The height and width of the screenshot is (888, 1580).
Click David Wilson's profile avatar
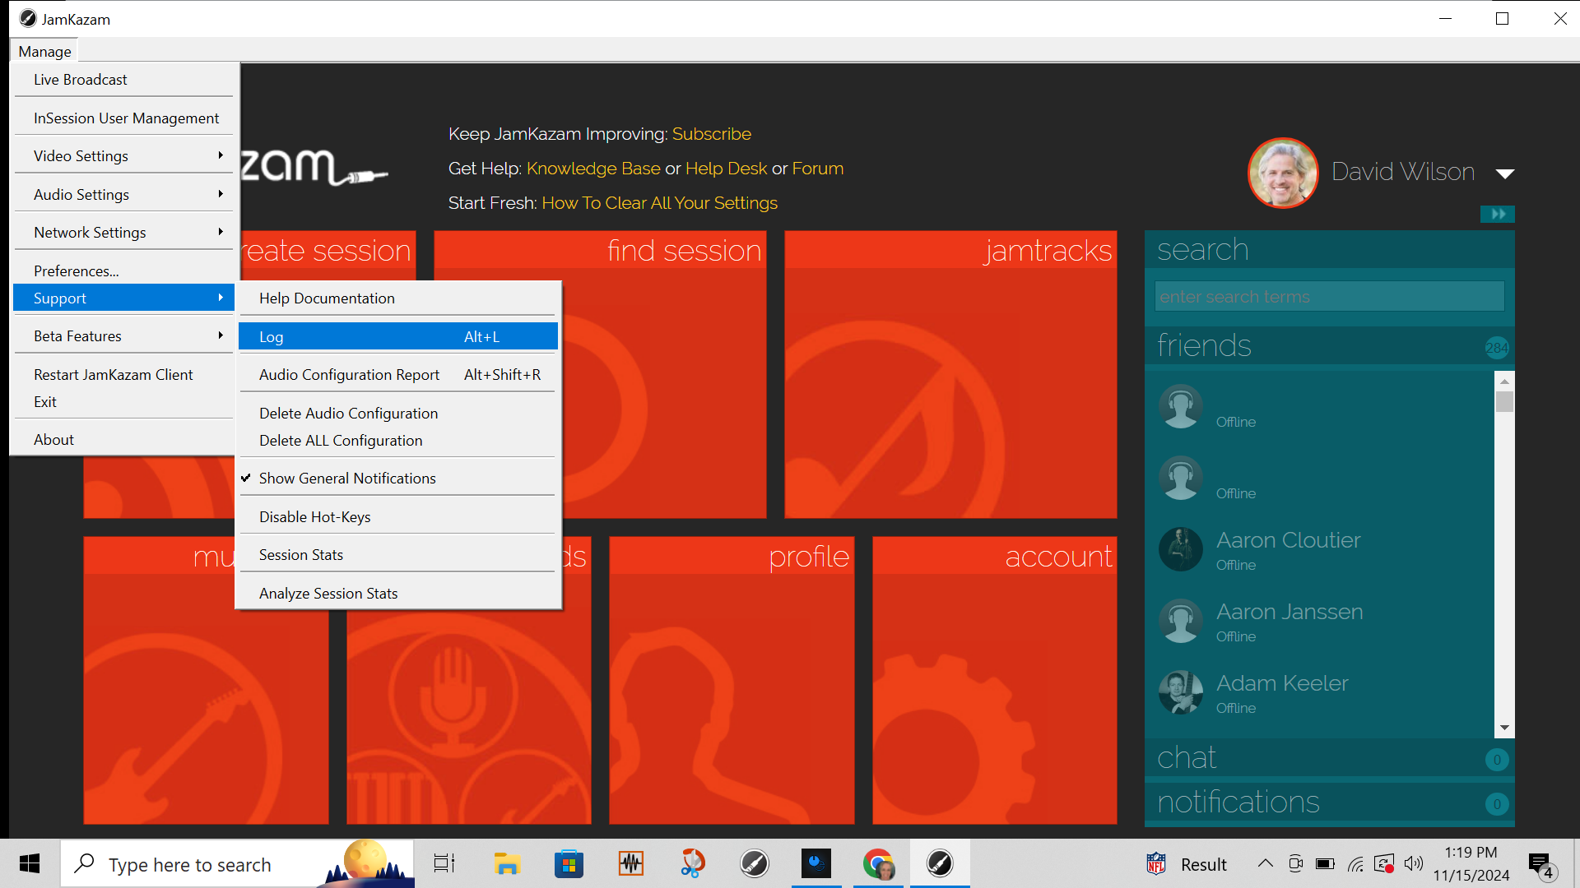click(x=1283, y=173)
